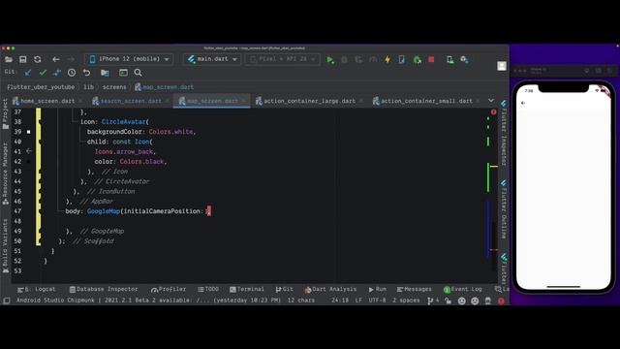Viewport: 620px width, 349px height.
Task: Open the Run tool window
Action: (378, 289)
